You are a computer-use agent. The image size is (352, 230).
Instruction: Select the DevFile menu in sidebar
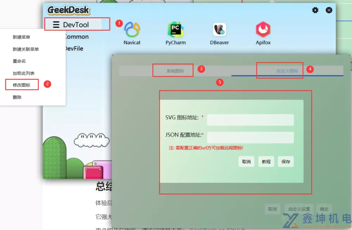coord(74,49)
